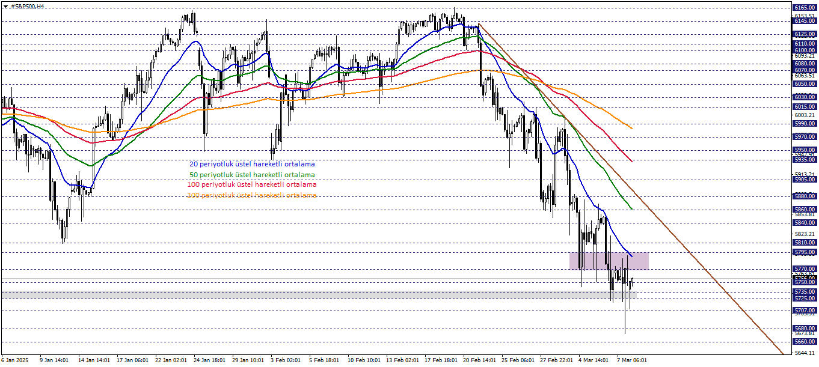Screen dimensions: 819x367
Task: Click the '17 Jan 06:01' time label
Action: pyautogui.click(x=132, y=360)
